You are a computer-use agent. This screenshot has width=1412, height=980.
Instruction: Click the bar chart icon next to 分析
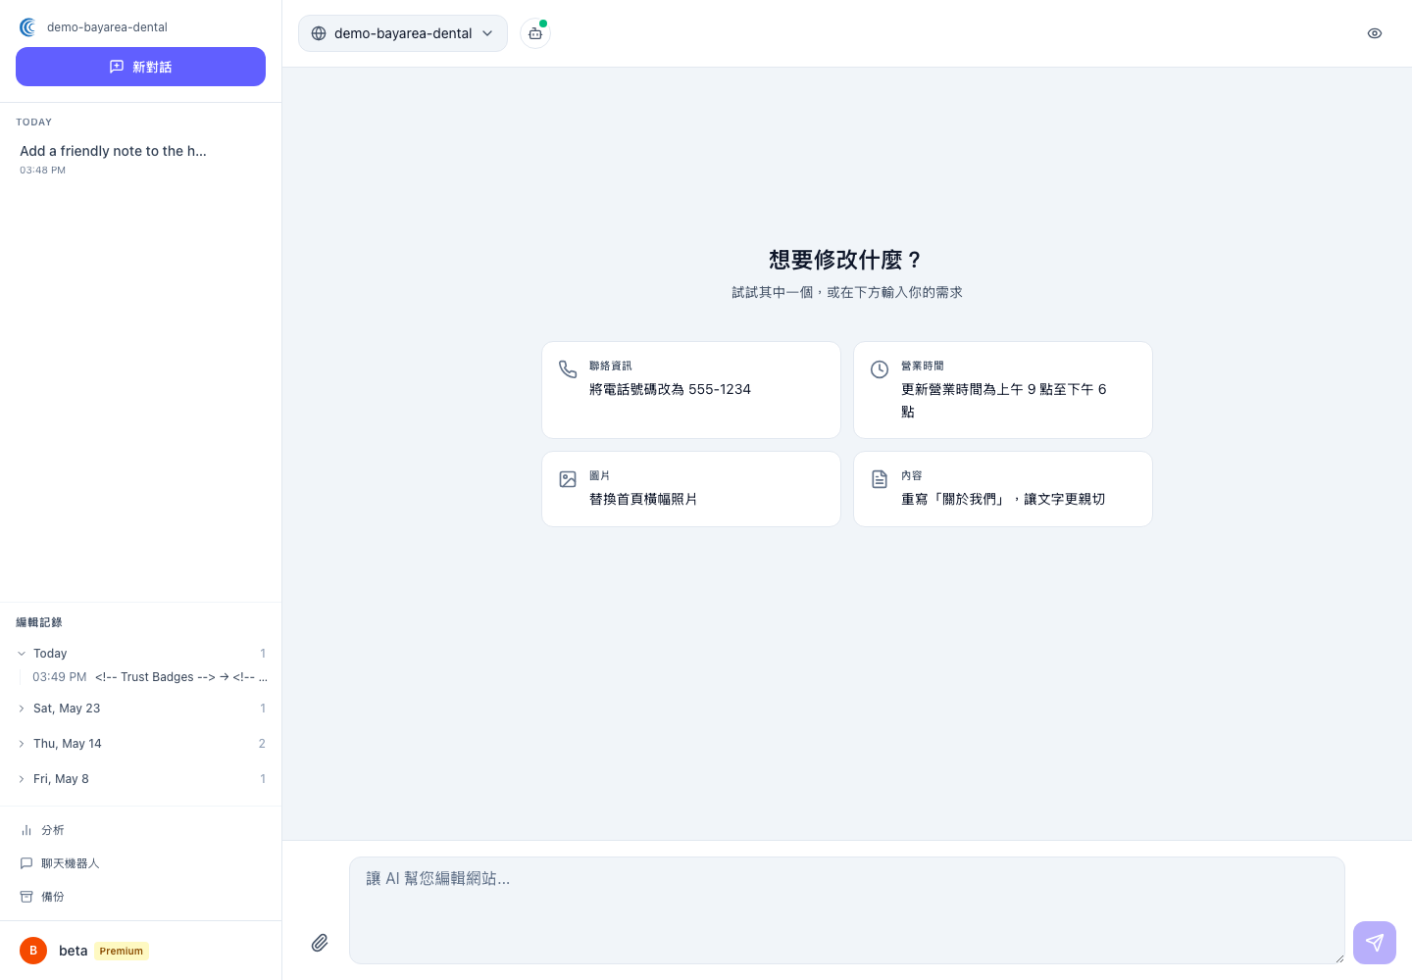click(26, 830)
